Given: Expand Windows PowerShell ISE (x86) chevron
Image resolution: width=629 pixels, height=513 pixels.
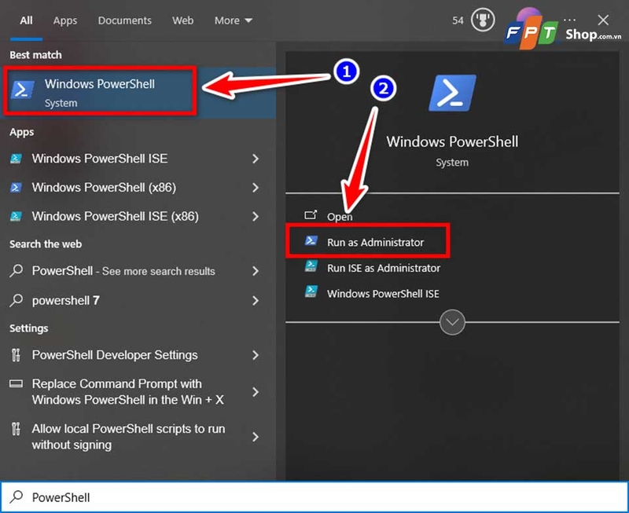Looking at the screenshot, I should coord(256,216).
